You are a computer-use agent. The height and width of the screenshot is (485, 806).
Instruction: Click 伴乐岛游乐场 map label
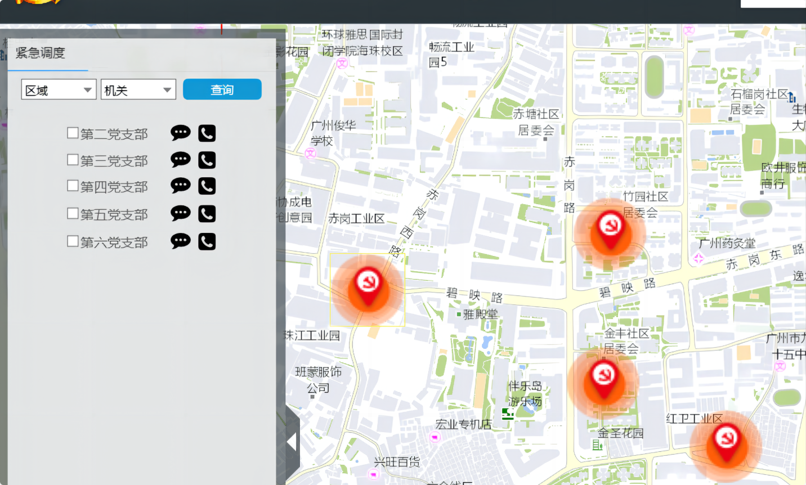pyautogui.click(x=525, y=393)
